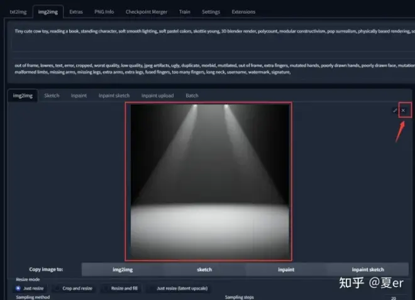Viewport: 415px width, 300px height.
Task: Switch to the Inpaint upload sub-tab
Action: (x=157, y=96)
